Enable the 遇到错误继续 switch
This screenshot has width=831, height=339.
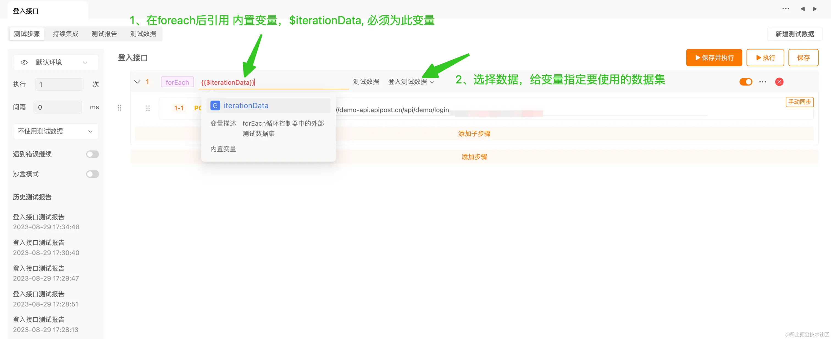click(92, 154)
